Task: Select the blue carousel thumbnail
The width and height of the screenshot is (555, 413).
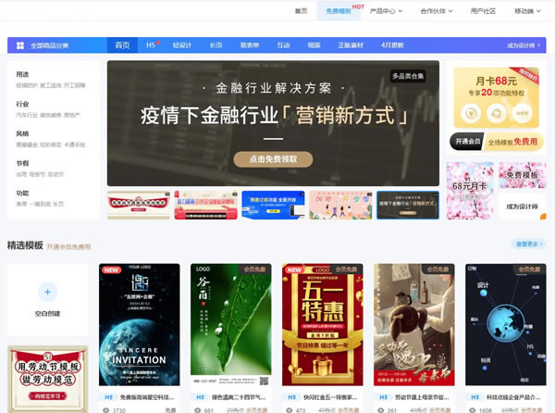Action: 273,205
